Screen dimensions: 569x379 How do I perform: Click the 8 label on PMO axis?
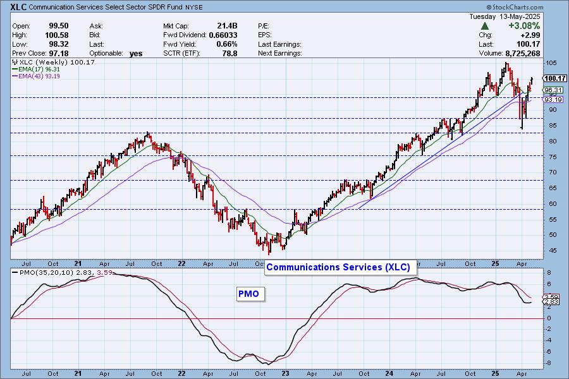point(549,273)
